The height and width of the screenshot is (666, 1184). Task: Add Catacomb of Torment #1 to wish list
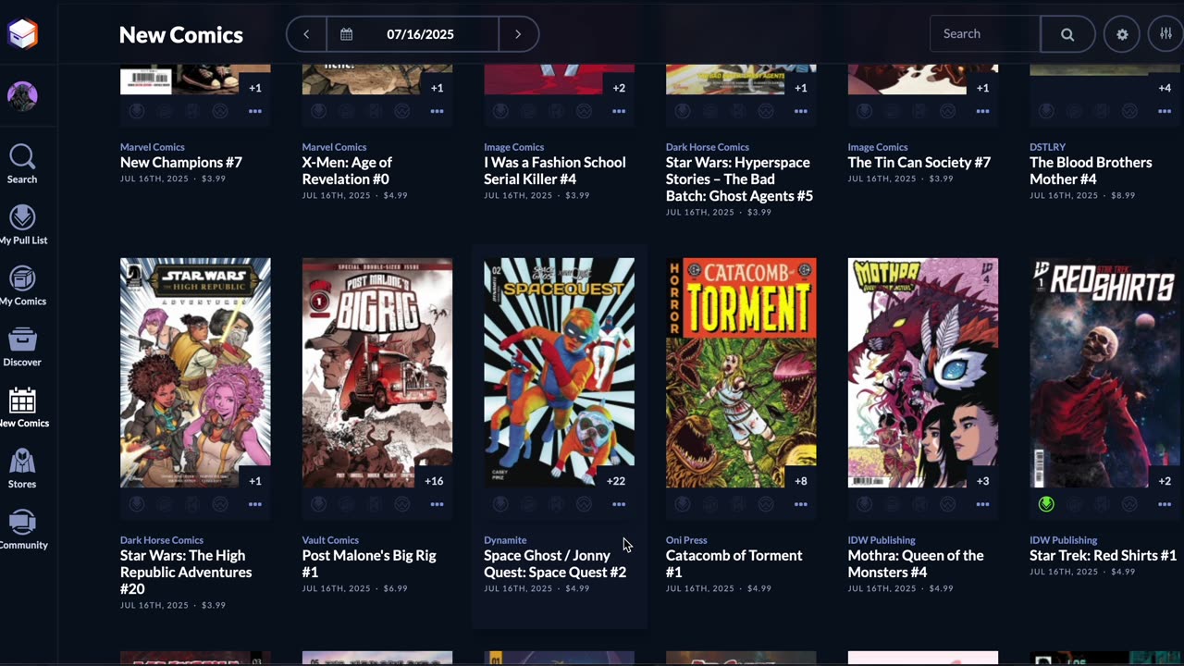[766, 504]
